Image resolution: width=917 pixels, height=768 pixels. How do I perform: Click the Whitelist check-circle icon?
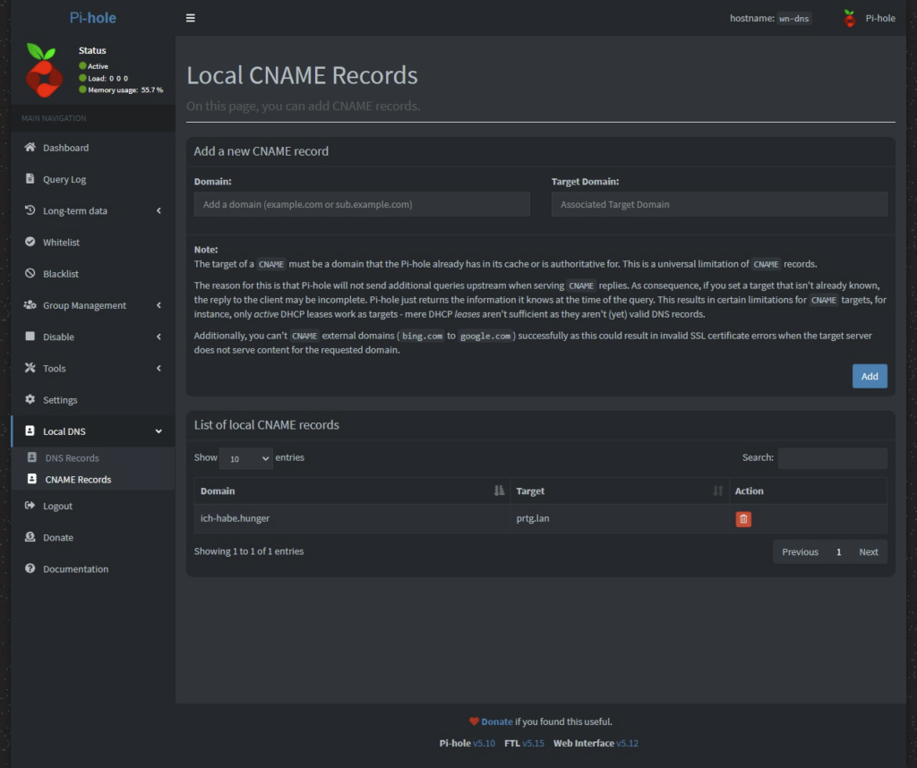pyautogui.click(x=30, y=242)
